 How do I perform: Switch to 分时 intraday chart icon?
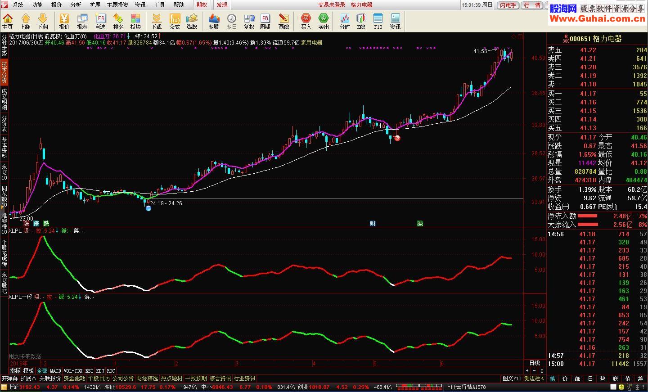pos(345,21)
